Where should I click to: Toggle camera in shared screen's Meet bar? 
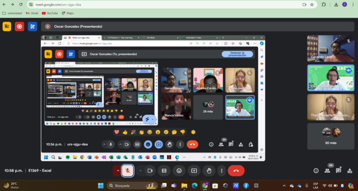tap(127, 144)
